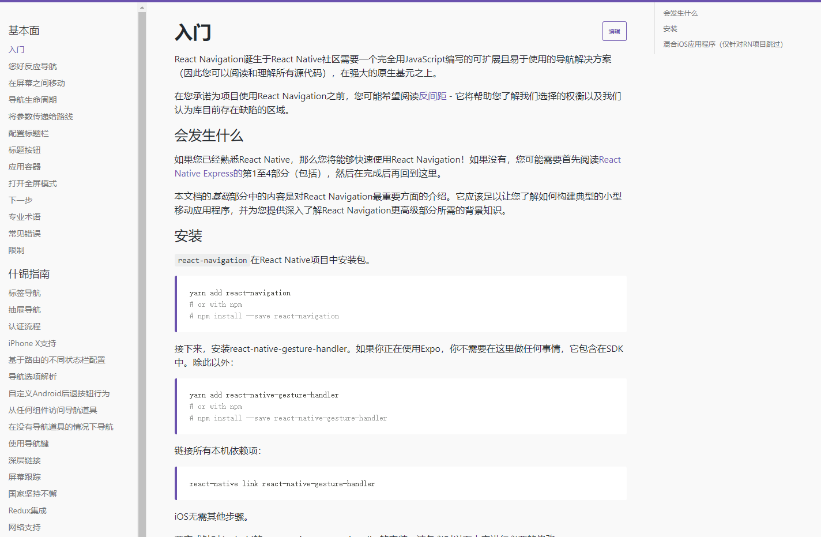Select 常见错误 in the sidebar
Screen dimensions: 821x537
pyautogui.click(x=24, y=233)
